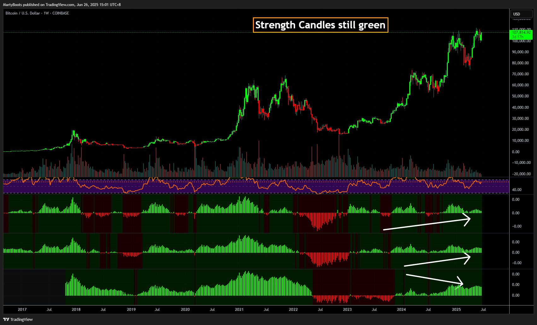Viewport: 537px width, 325px height.
Task: Click the 2019 label on time axis
Action: [131, 310]
